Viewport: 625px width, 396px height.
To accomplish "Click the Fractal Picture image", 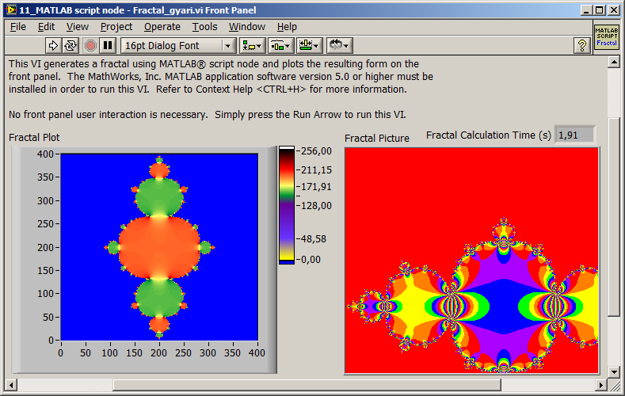I will [471, 261].
